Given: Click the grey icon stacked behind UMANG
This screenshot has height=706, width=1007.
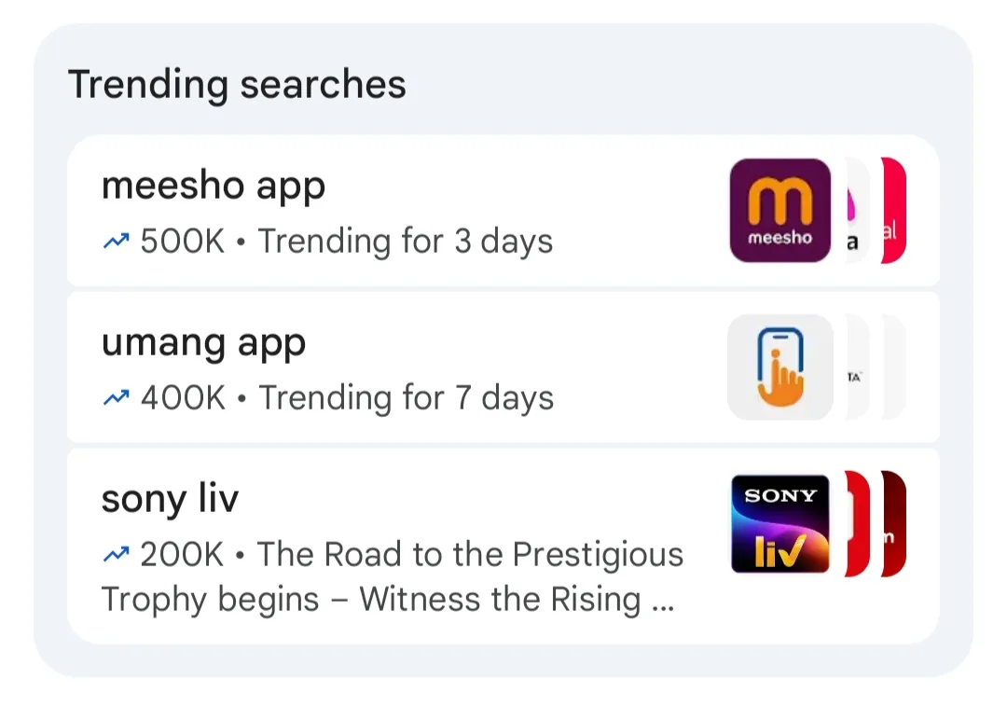Looking at the screenshot, I should 855,366.
